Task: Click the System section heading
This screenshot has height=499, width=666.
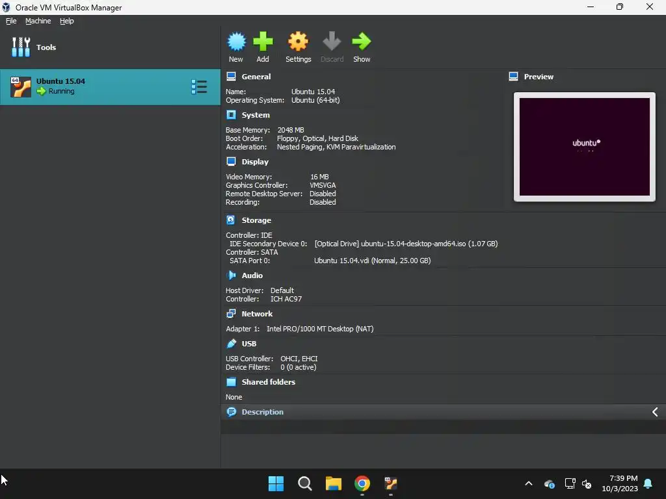Action: tap(256, 115)
